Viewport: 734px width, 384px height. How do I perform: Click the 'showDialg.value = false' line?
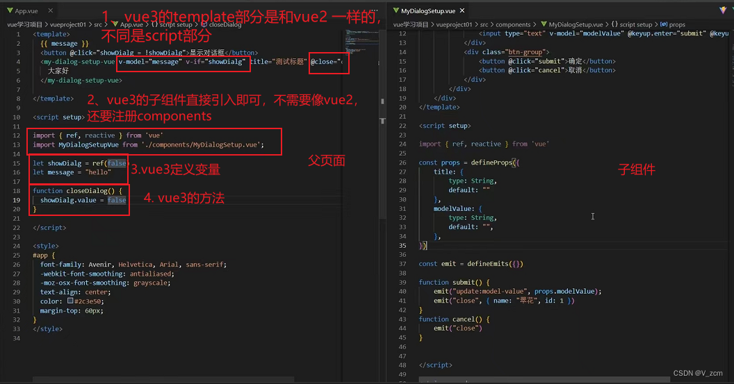pos(83,200)
